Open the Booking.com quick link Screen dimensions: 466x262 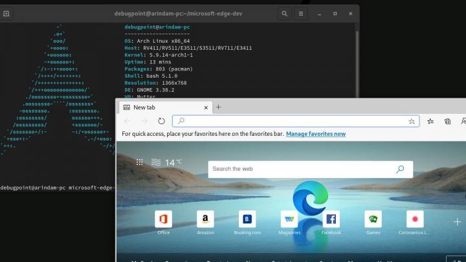(247, 219)
